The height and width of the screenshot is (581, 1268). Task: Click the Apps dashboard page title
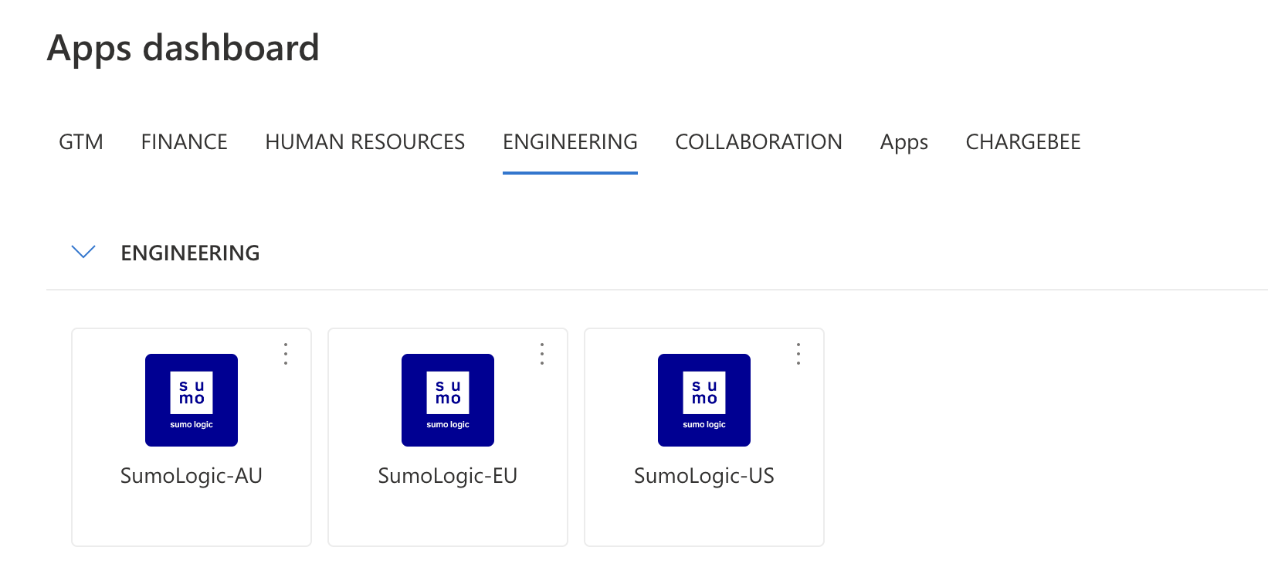click(183, 49)
